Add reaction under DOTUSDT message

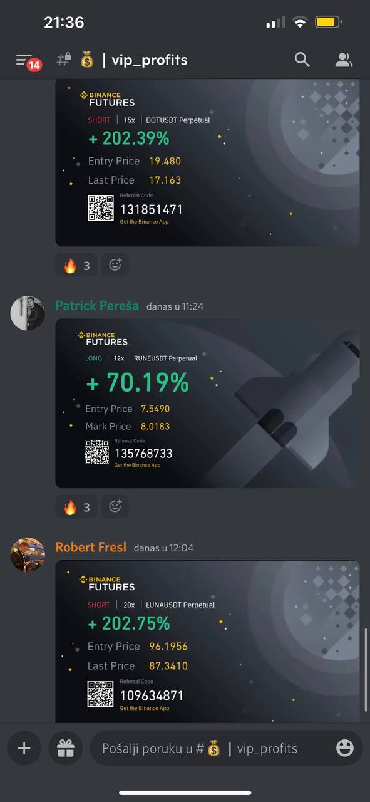[115, 265]
